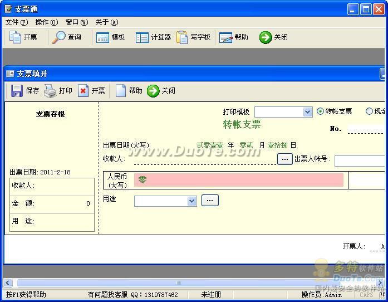Expand the 用途 purpose dropdown
Image resolution: width=388 pixels, height=302 pixels.
click(x=191, y=201)
